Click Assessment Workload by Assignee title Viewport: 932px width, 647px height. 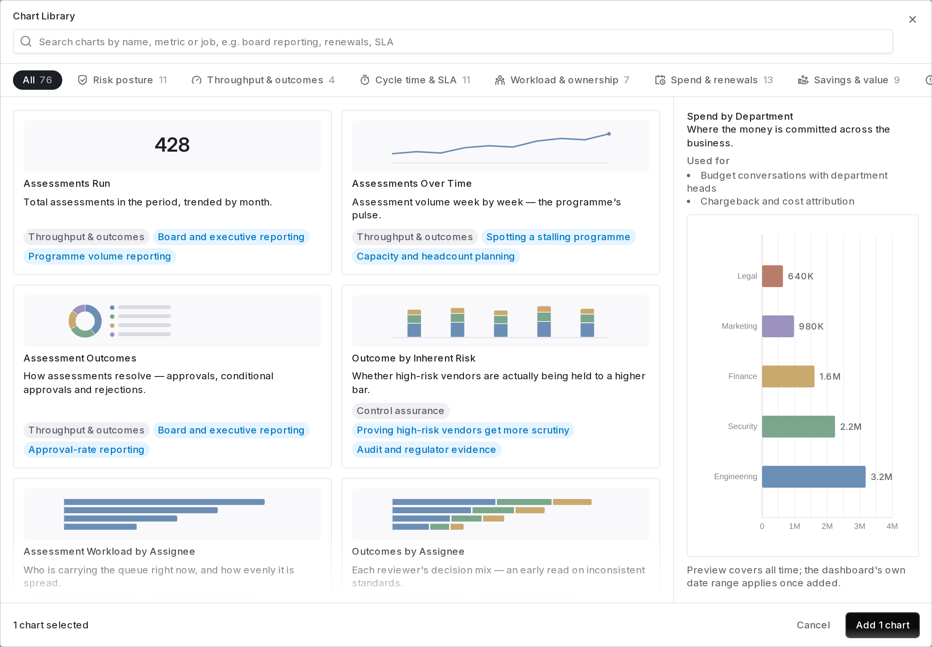(x=109, y=551)
